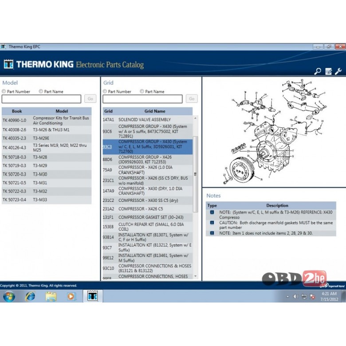Select grid 131F1 Compressor Gasket Set
The height and width of the screenshot is (346, 346).
[148, 217]
